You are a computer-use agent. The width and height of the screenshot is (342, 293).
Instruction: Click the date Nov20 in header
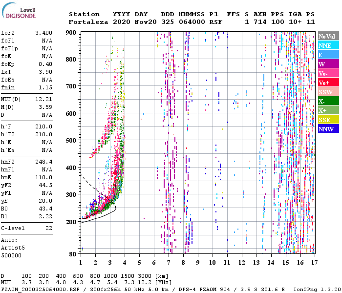tap(146, 22)
